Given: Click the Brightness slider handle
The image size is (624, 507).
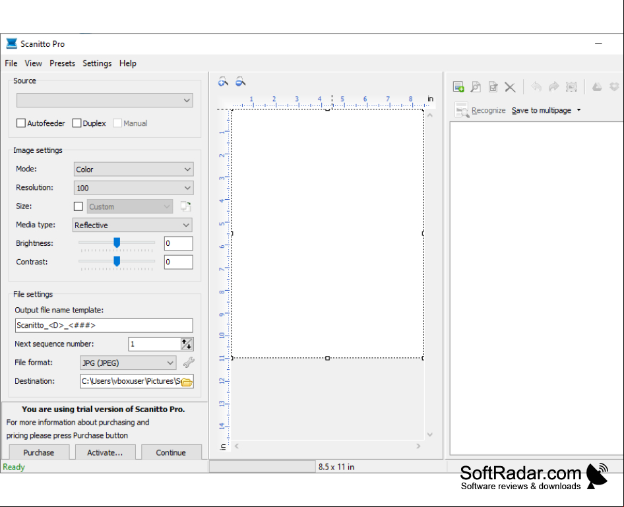Looking at the screenshot, I should pyautogui.click(x=117, y=243).
